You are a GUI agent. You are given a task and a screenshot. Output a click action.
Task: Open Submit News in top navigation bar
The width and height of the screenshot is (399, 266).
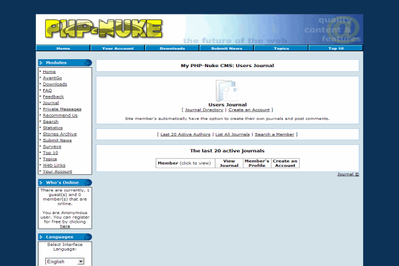tap(227, 48)
